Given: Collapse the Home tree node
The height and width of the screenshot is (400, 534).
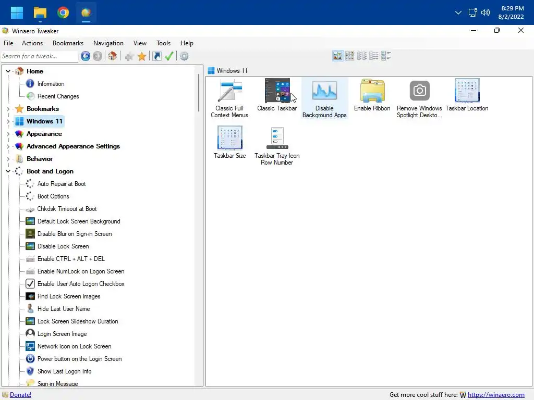Looking at the screenshot, I should point(8,71).
